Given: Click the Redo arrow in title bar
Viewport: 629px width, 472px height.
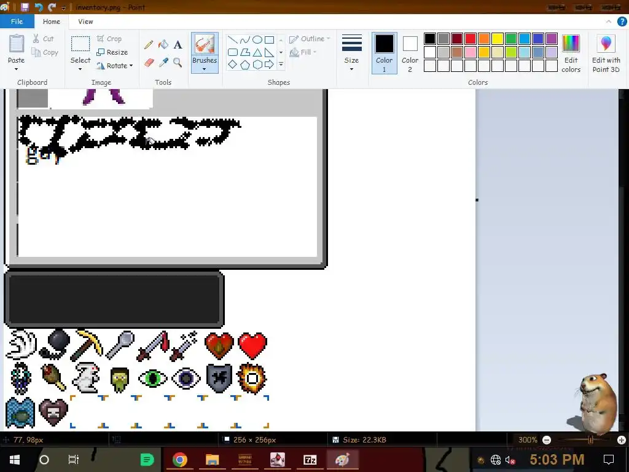Looking at the screenshot, I should click(52, 7).
